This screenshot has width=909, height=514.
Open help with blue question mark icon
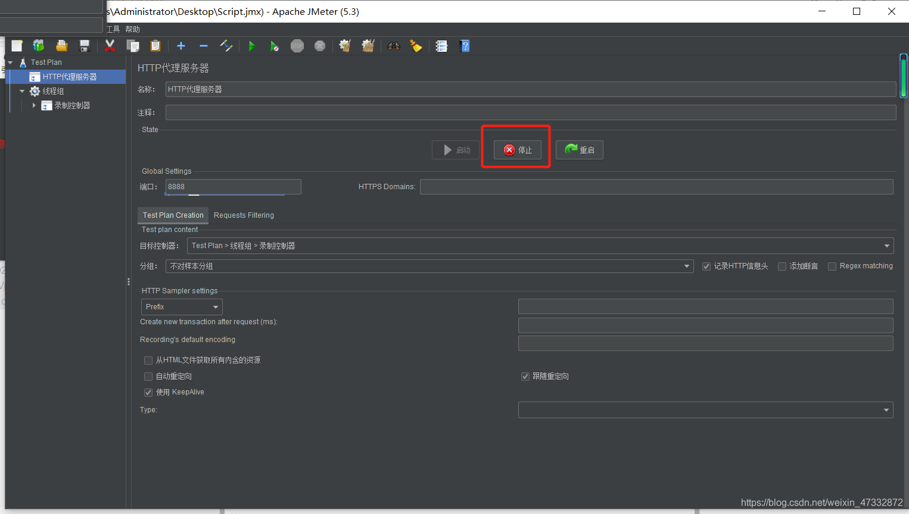465,46
